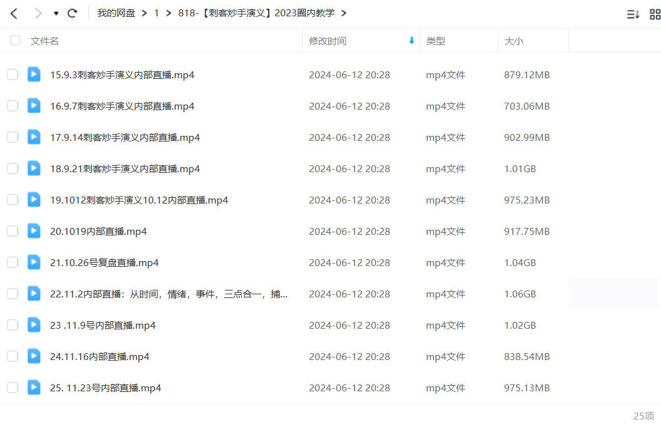The width and height of the screenshot is (661, 427).
Task: Select file name 22.11.2内部直播：从时间，情绪，事件
Action: click(169, 294)
